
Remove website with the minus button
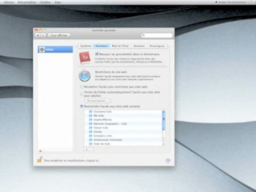(91, 150)
